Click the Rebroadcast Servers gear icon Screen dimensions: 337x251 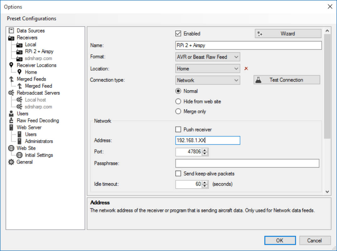point(11,93)
